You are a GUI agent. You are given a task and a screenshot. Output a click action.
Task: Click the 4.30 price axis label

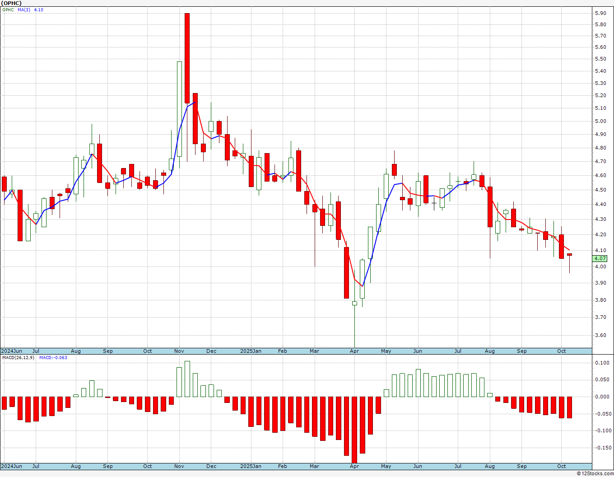coord(600,219)
